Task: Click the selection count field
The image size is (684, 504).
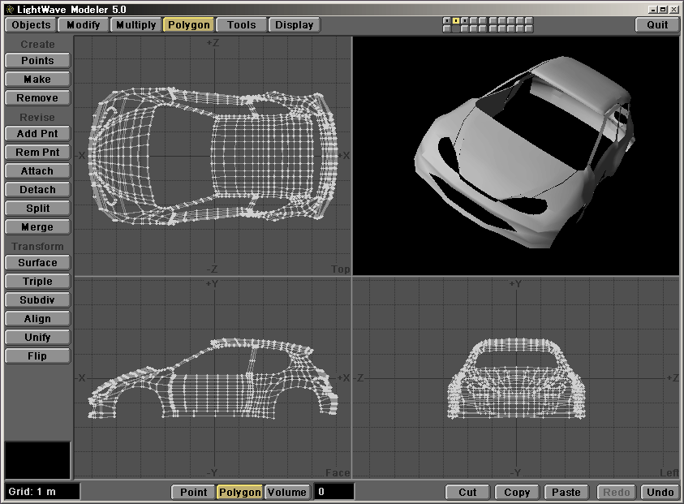Action: pyautogui.click(x=333, y=492)
